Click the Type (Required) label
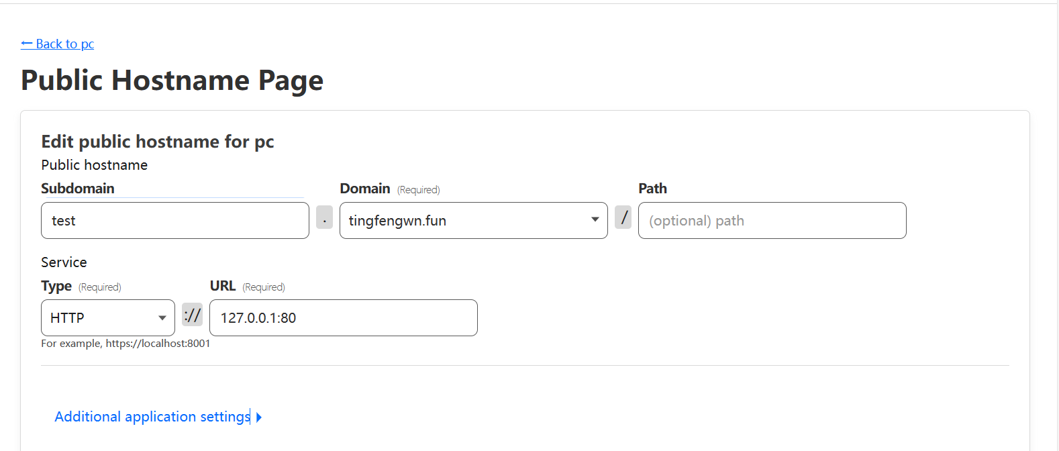This screenshot has width=1059, height=451. (x=81, y=287)
